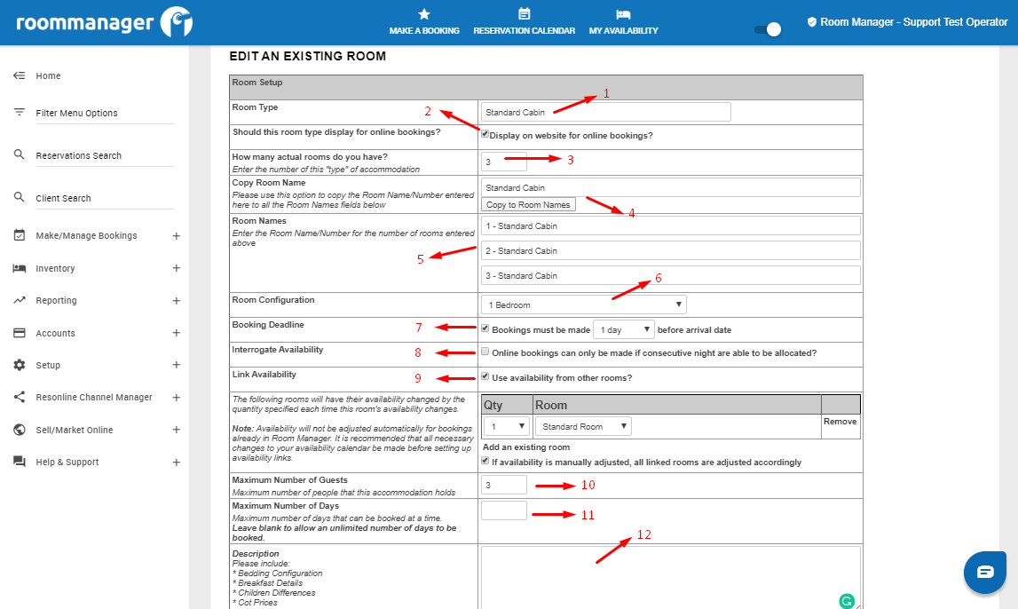1018x609 pixels.
Task: Click the 2 - Standard Cabin name field
Action: point(671,250)
